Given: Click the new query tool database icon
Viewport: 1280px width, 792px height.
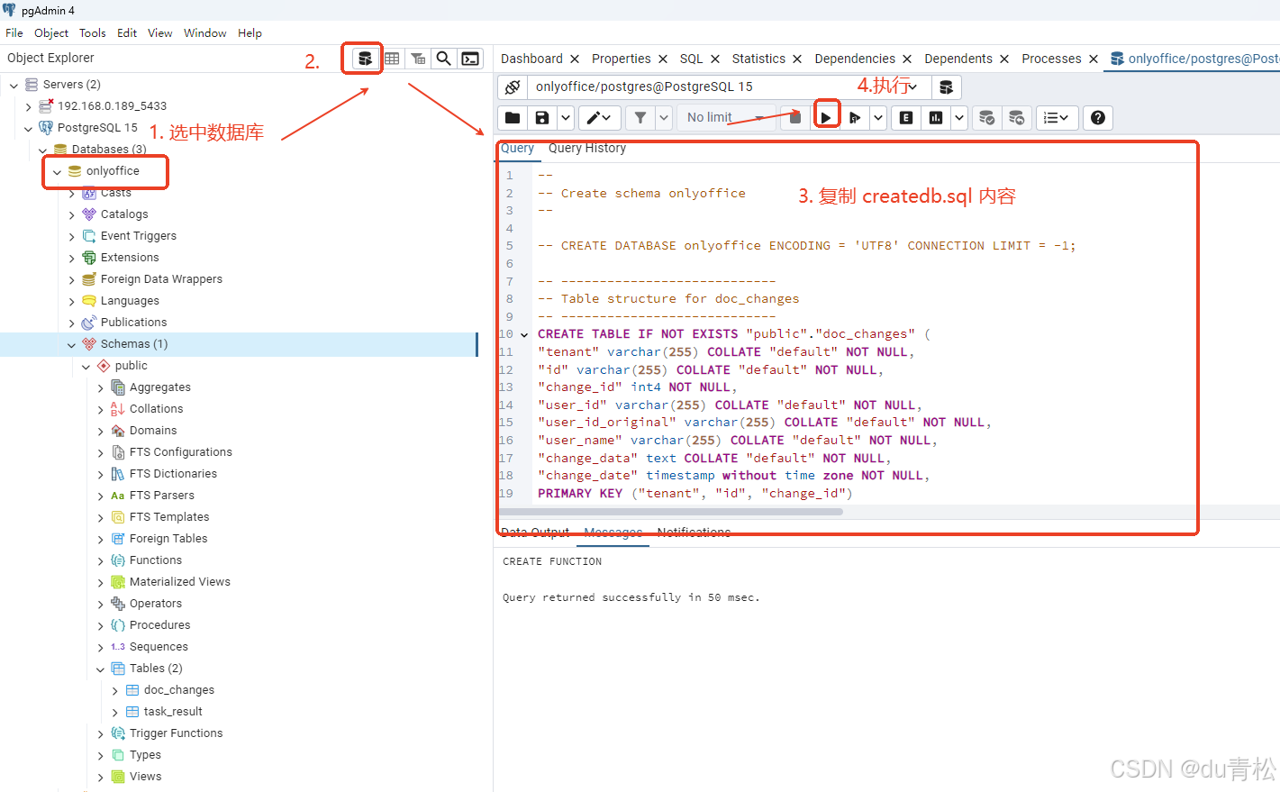Looking at the screenshot, I should [x=946, y=87].
